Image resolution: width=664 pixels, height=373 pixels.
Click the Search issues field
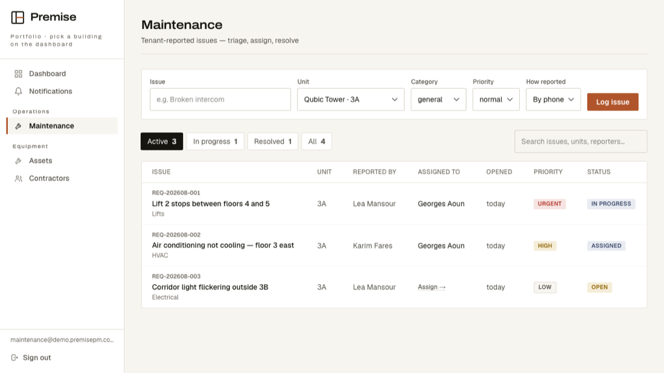(x=581, y=141)
